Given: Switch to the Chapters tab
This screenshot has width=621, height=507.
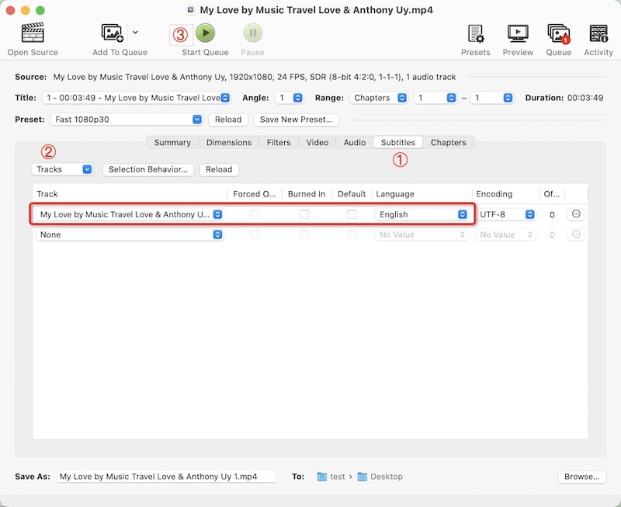Looking at the screenshot, I should click(x=448, y=142).
